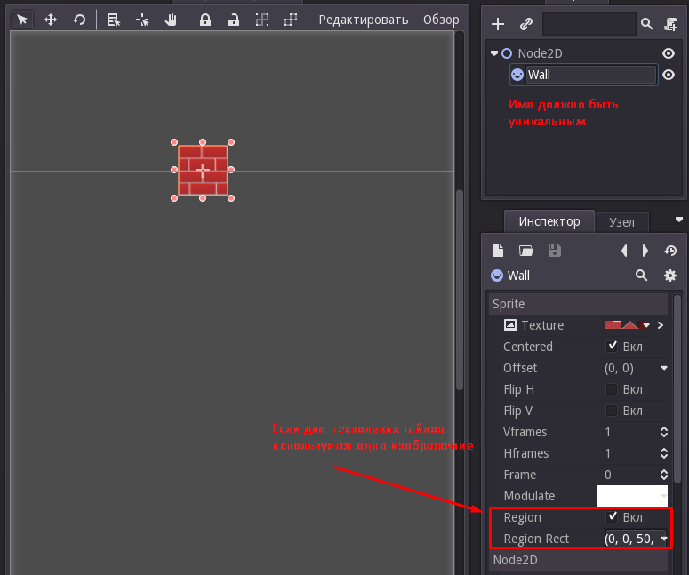Viewport: 689px width, 575px height.
Task: Open the Texture dropdown arrow
Action: coord(646,325)
